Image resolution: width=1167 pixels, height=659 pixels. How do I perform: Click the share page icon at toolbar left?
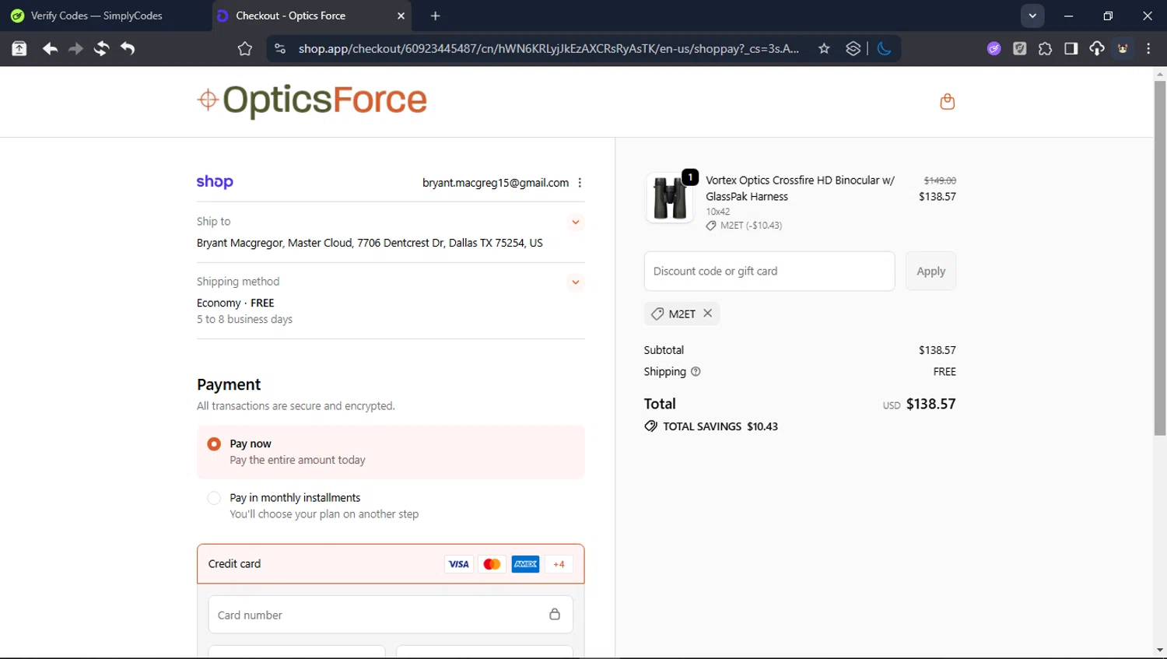(x=19, y=48)
